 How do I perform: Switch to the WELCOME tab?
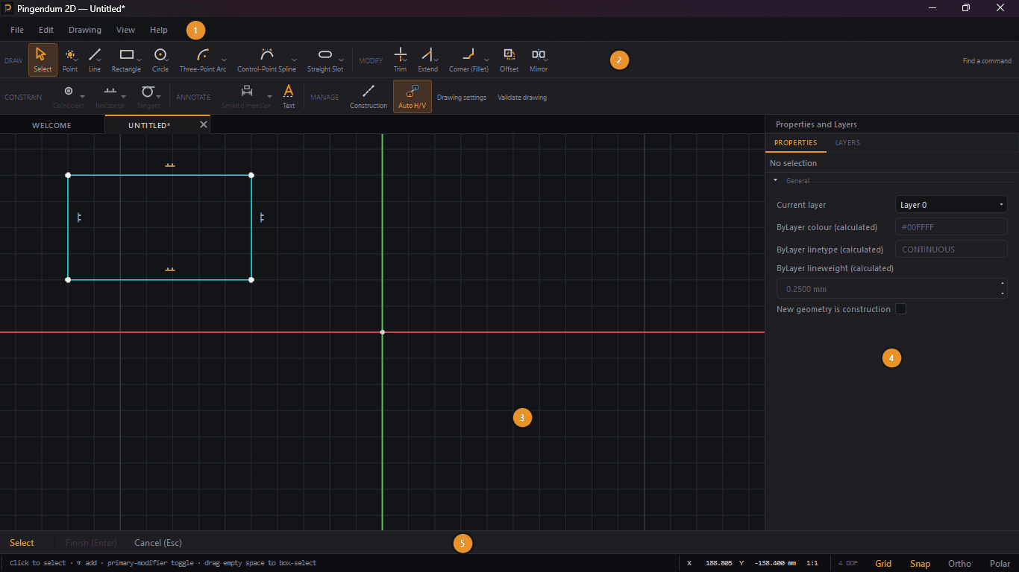point(51,125)
